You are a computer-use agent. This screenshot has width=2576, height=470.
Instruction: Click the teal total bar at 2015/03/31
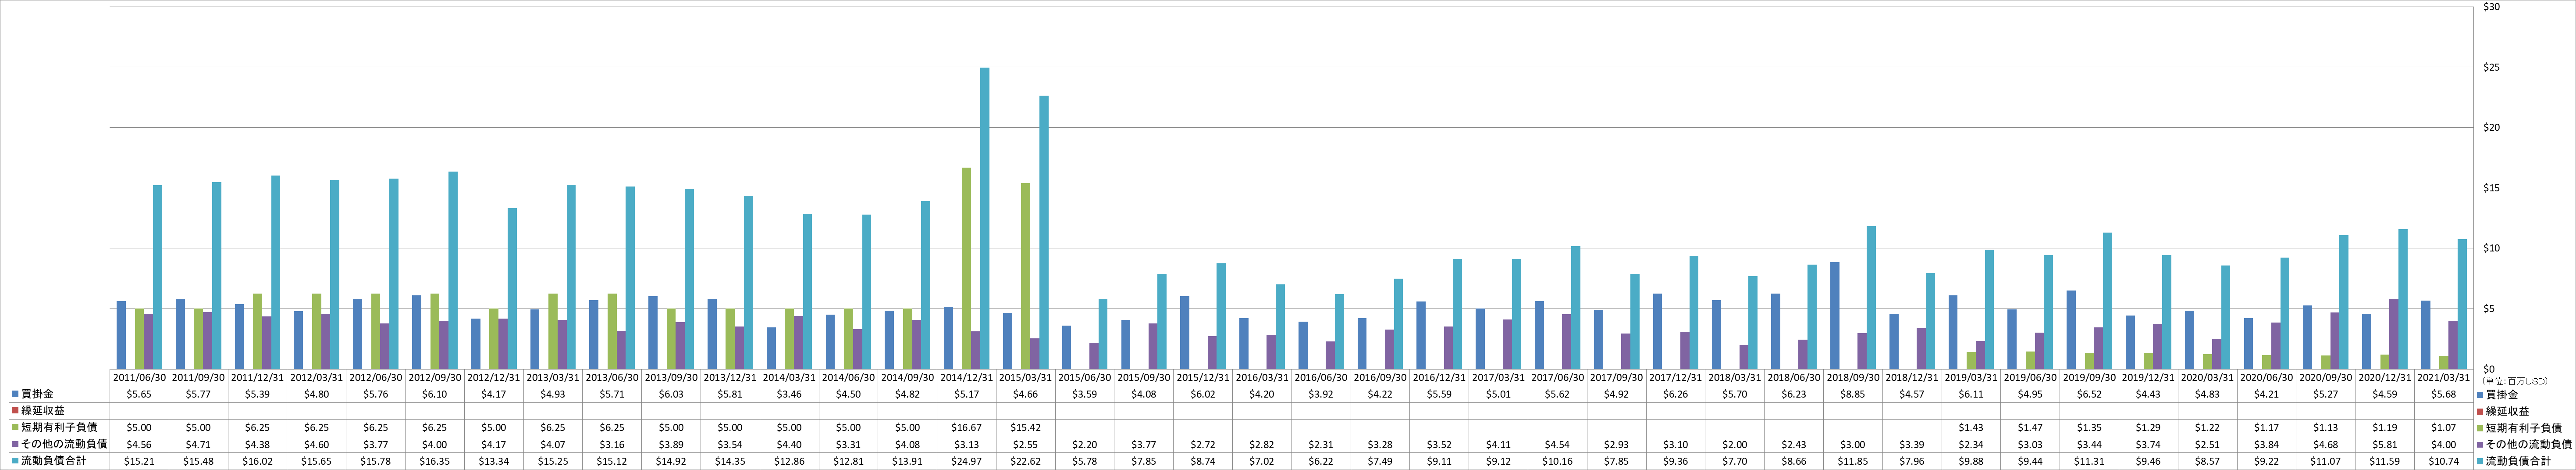coord(1044,232)
